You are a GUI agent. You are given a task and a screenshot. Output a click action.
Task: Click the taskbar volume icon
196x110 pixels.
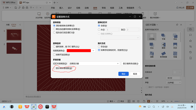pos(168,107)
